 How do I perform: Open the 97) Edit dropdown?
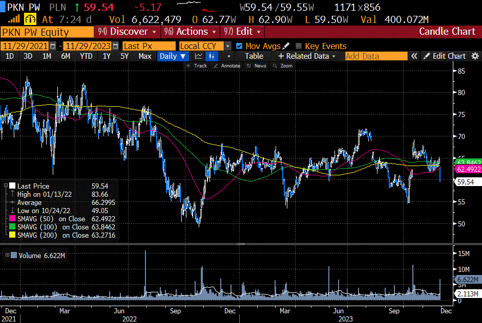tap(242, 32)
